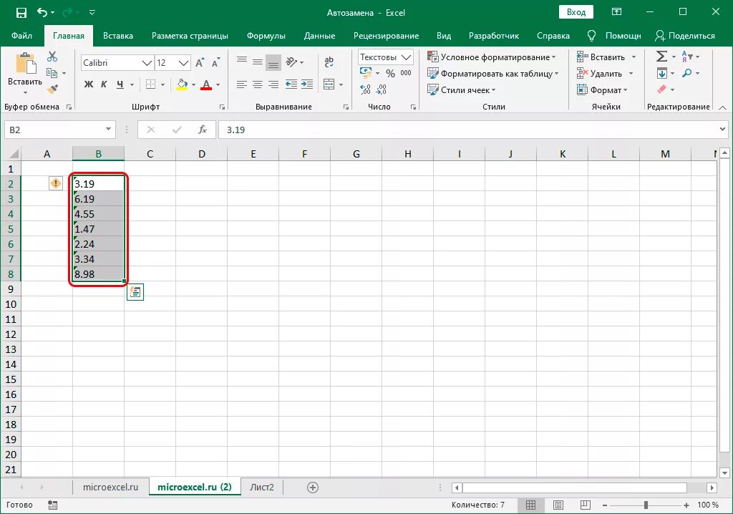Viewport: 733px width, 514px height.
Task: Increase the indent
Action: (x=307, y=84)
